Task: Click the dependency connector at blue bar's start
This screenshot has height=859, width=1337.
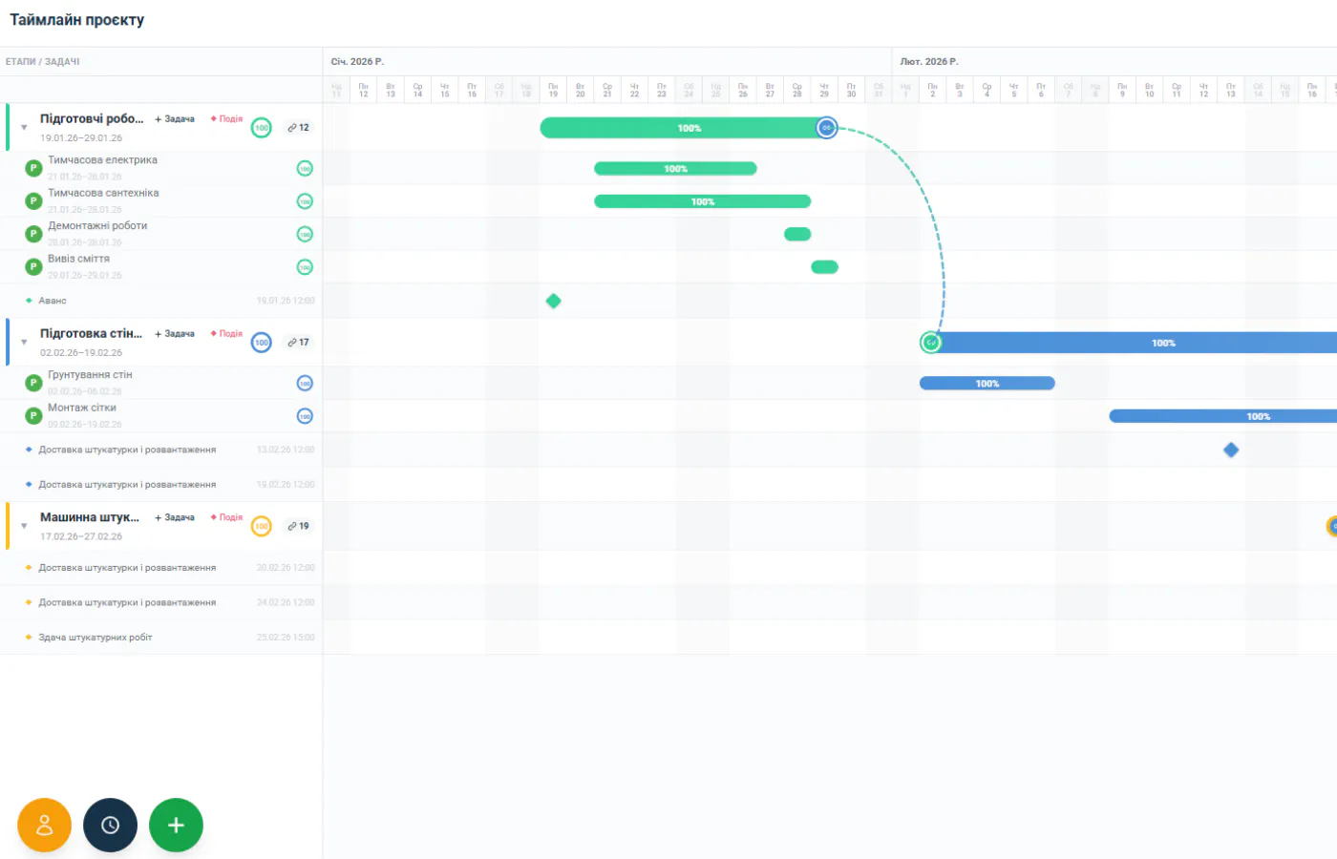Action: click(x=930, y=343)
